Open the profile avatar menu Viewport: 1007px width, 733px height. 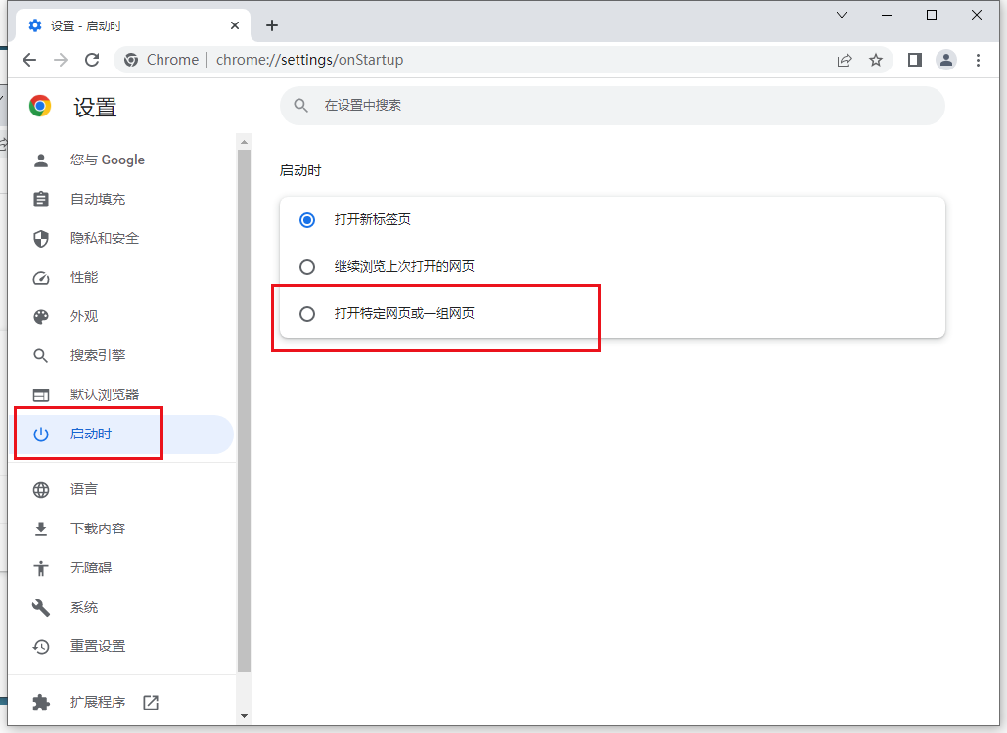[946, 60]
